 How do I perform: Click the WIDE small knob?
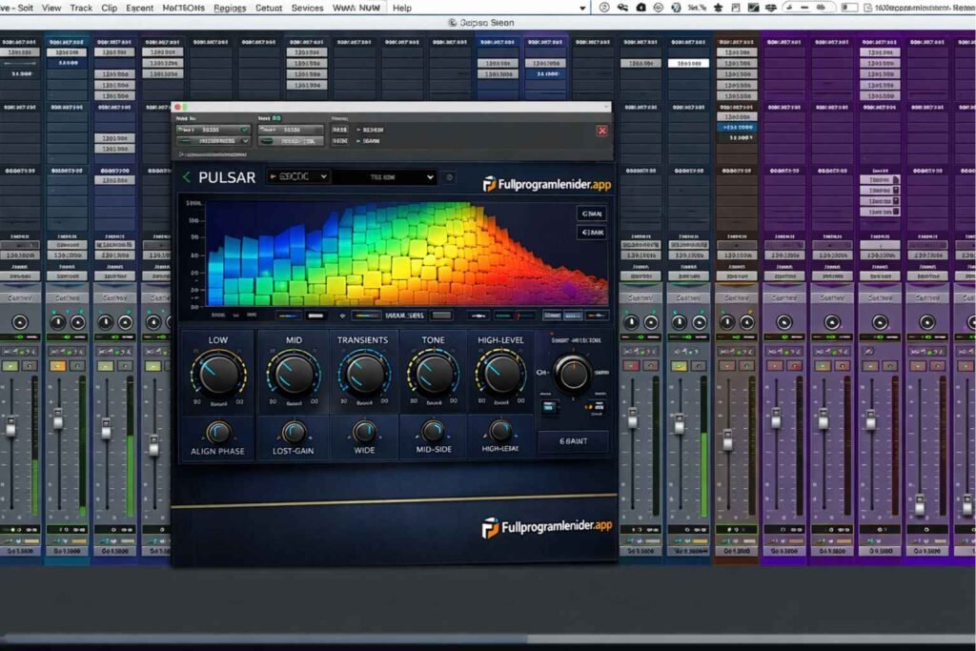(363, 431)
